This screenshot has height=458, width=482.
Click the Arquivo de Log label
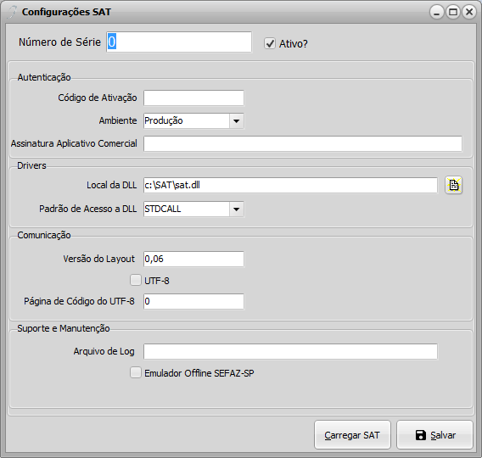[x=104, y=351]
